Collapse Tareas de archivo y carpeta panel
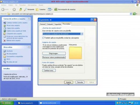Image resolution: width=140 pixels, height=105 pixels. click(x=29, y=19)
